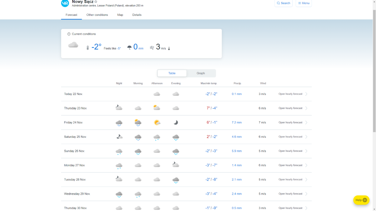
Task: Switch forecast view to Graph
Action: click(201, 73)
